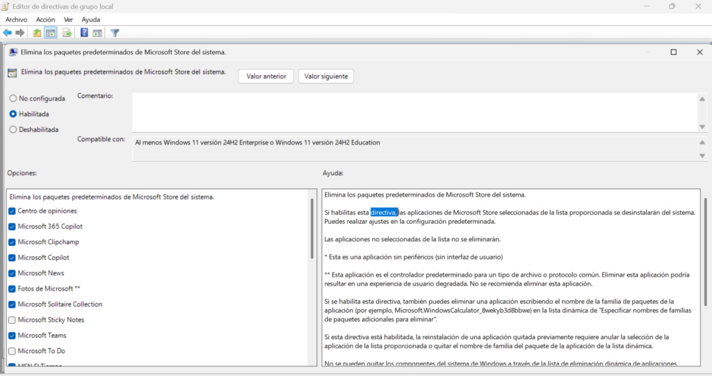Viewport: 712px width, 376px height.
Task: Click the Export list toolbar icon
Action: pyautogui.click(x=67, y=33)
